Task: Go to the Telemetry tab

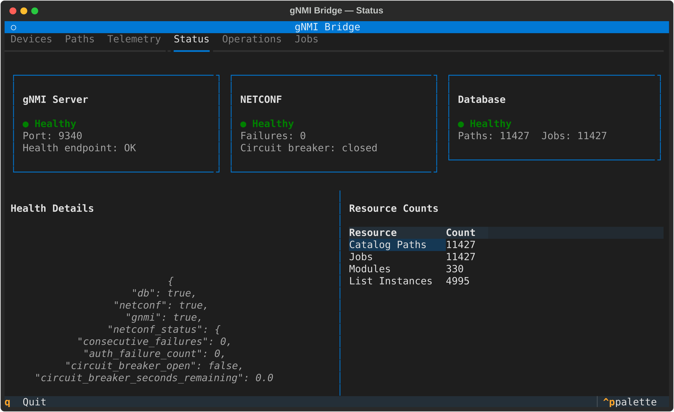Action: coord(134,39)
